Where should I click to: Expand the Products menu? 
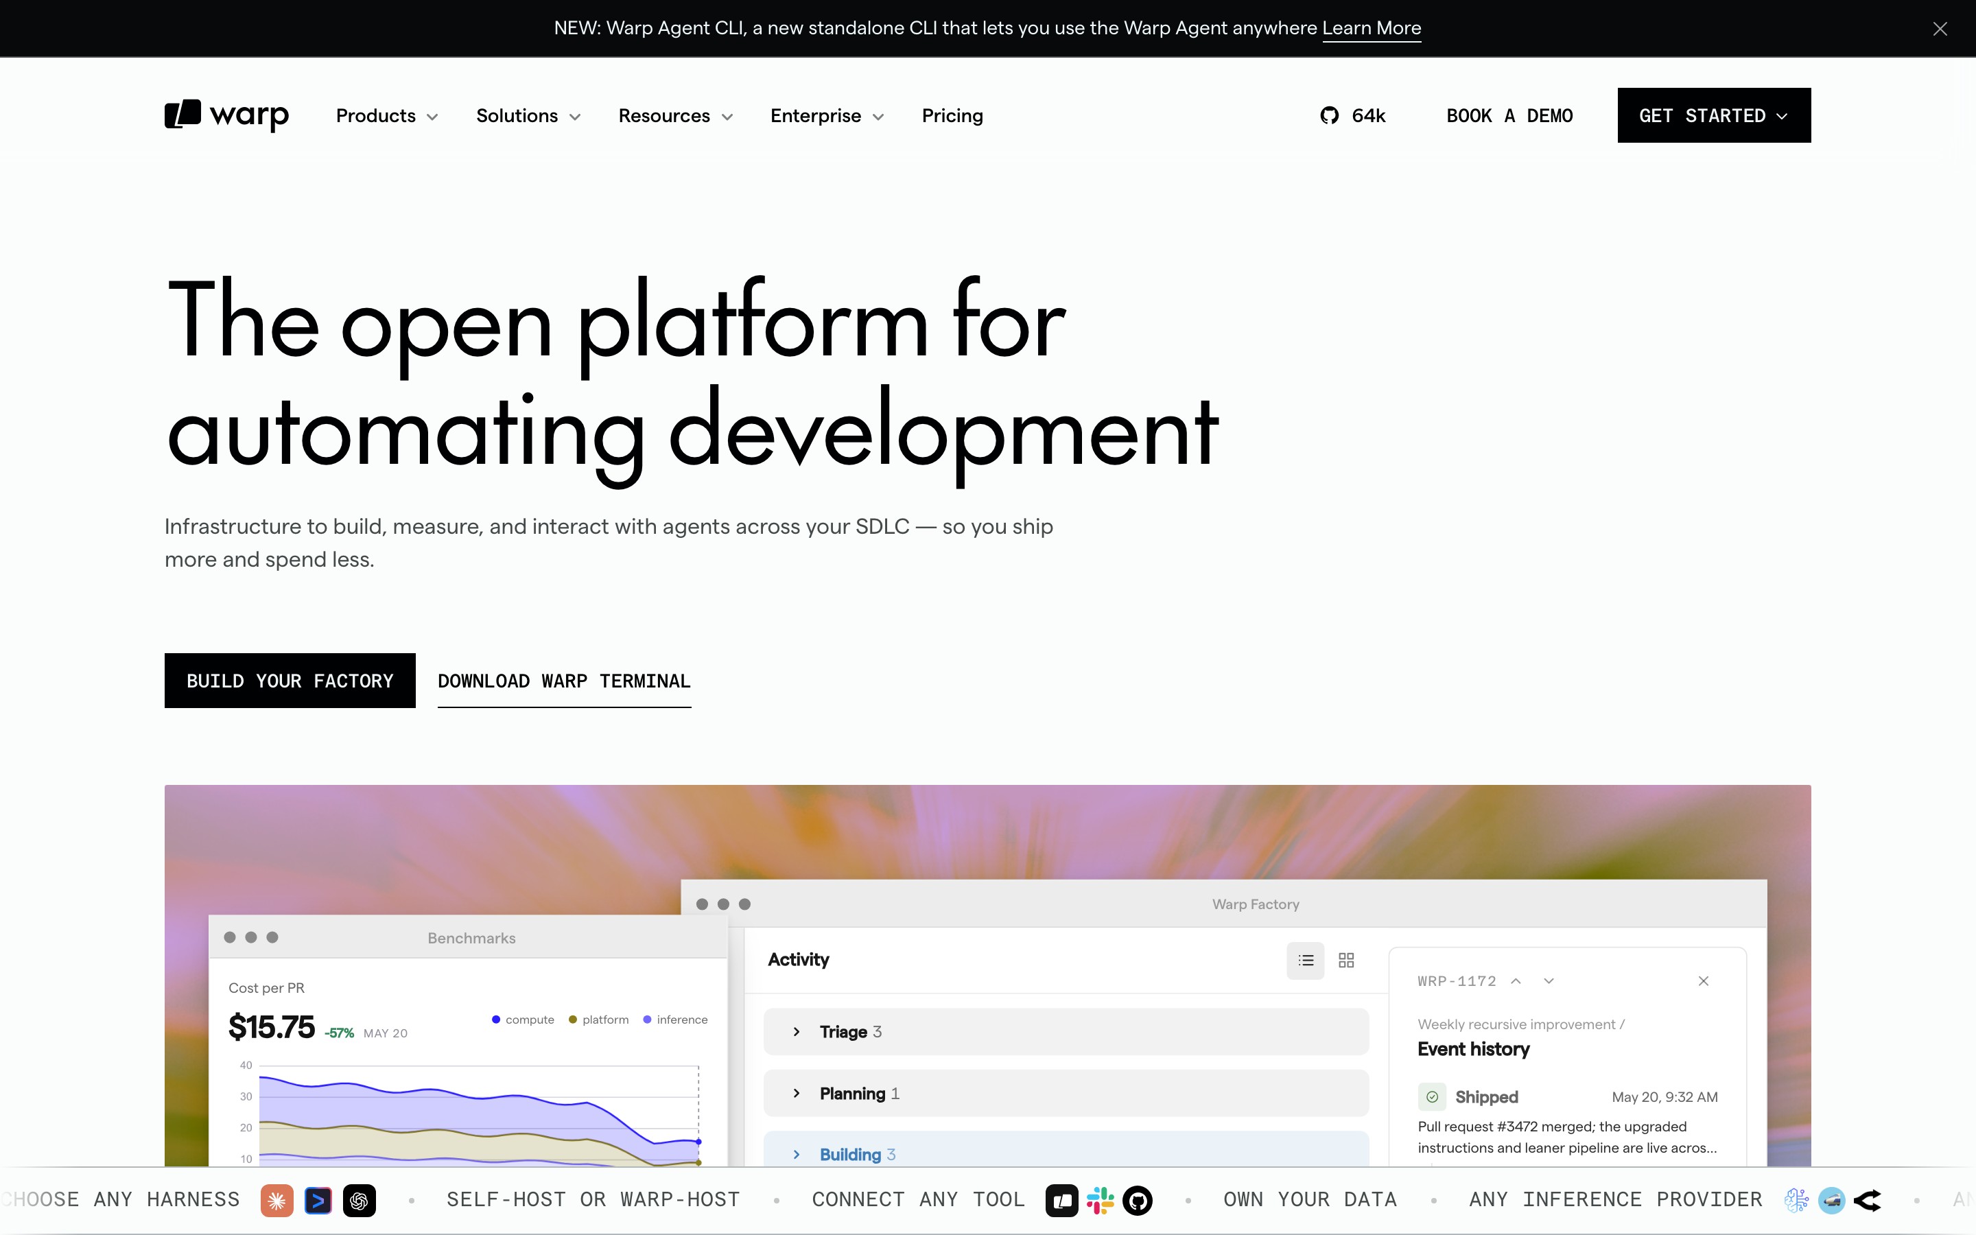pos(387,116)
